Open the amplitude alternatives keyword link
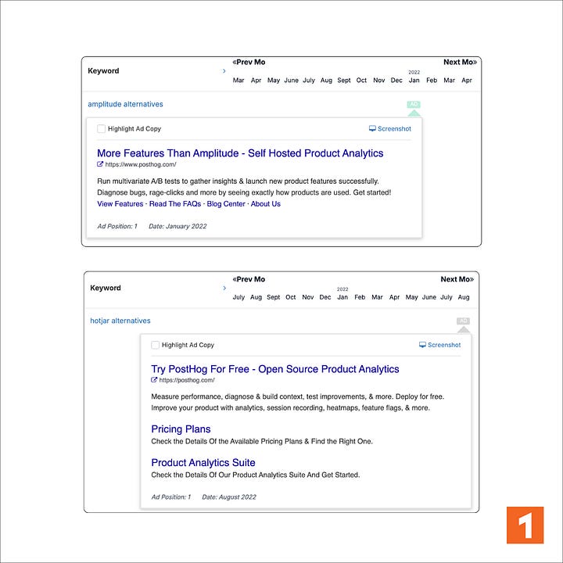563x563 pixels. [125, 104]
